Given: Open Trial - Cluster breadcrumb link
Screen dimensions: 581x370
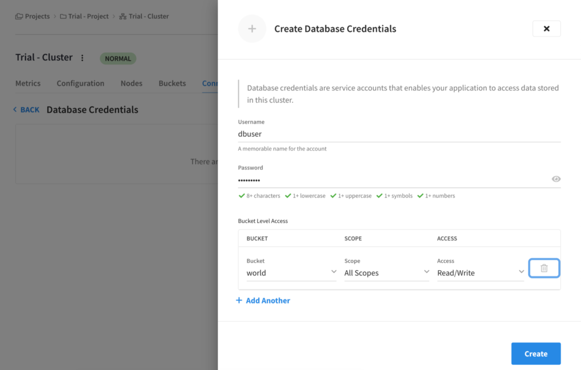Looking at the screenshot, I should [x=149, y=16].
